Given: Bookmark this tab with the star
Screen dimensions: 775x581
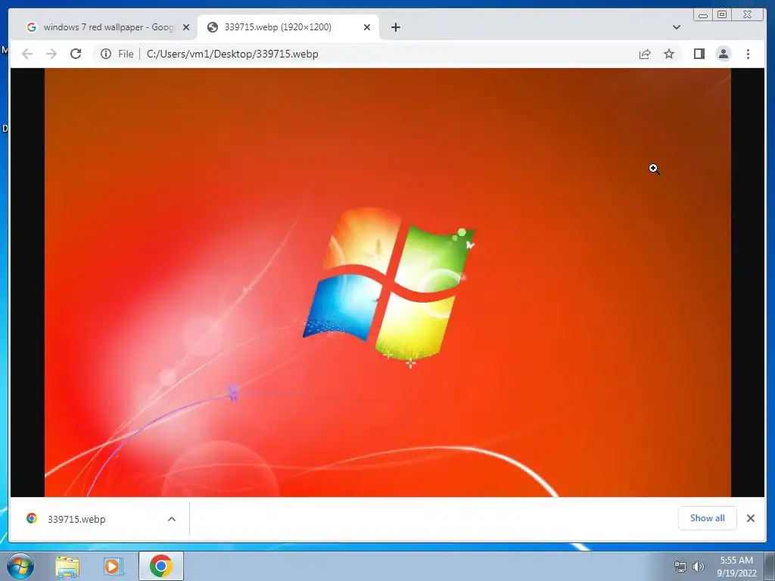Looking at the screenshot, I should [669, 54].
